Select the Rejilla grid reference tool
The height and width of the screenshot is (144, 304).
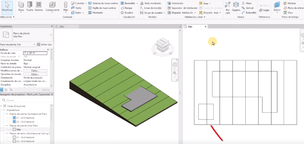point(264,10)
